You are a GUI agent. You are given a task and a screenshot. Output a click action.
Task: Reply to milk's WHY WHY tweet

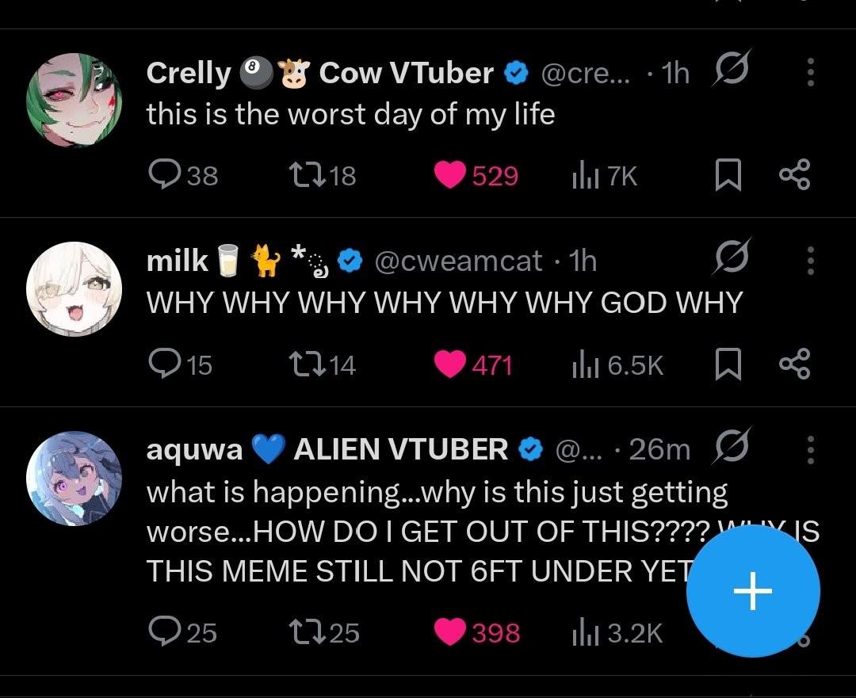point(164,364)
